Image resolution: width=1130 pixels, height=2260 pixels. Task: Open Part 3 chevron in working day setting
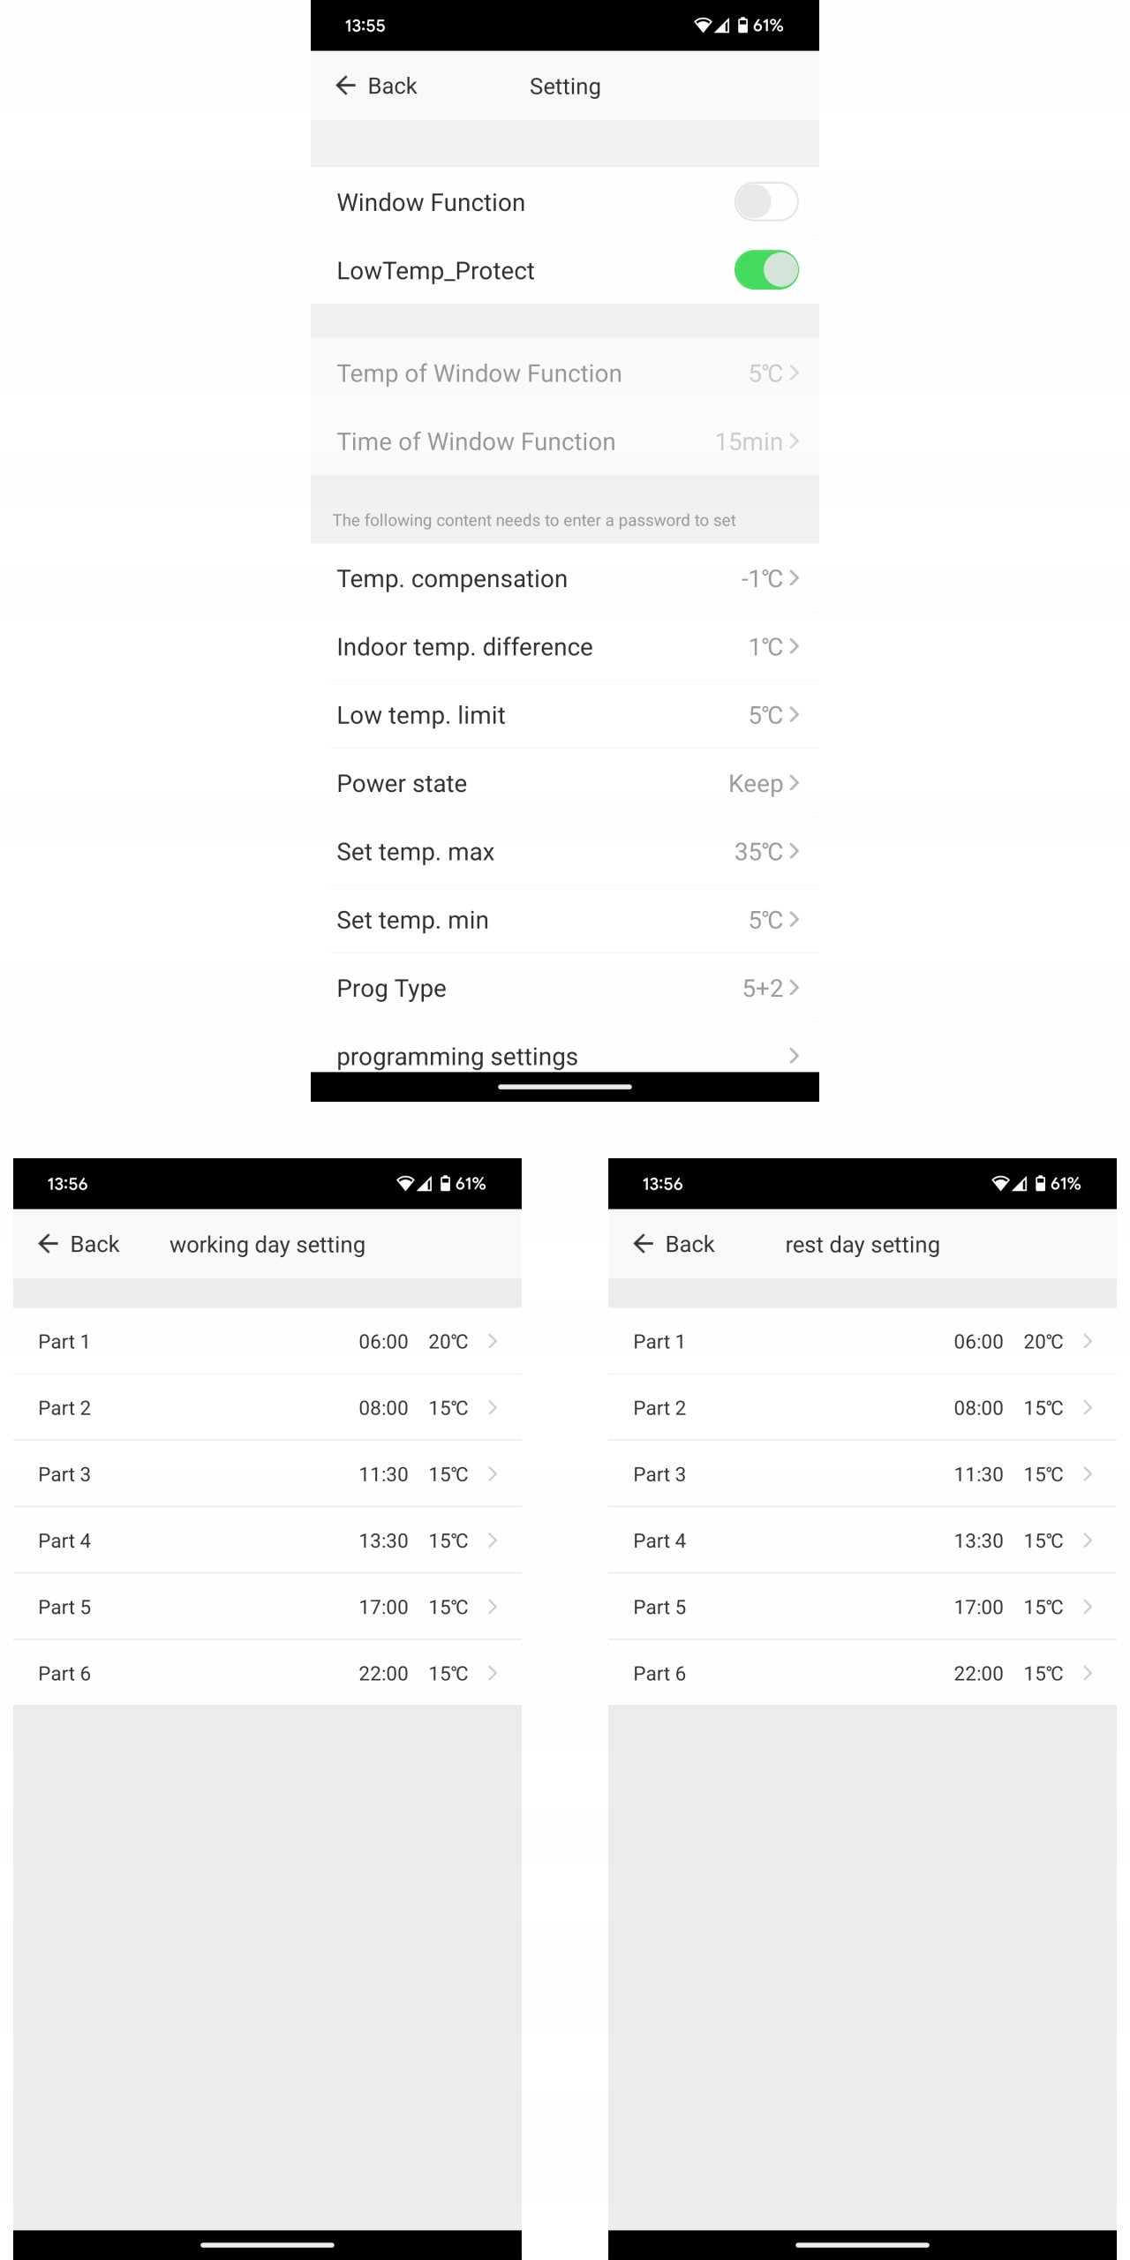[493, 1474]
